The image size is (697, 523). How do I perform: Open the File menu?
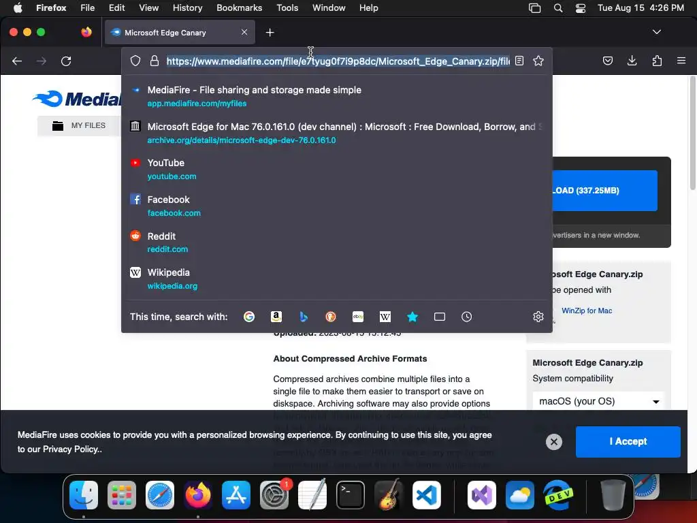click(88, 7)
